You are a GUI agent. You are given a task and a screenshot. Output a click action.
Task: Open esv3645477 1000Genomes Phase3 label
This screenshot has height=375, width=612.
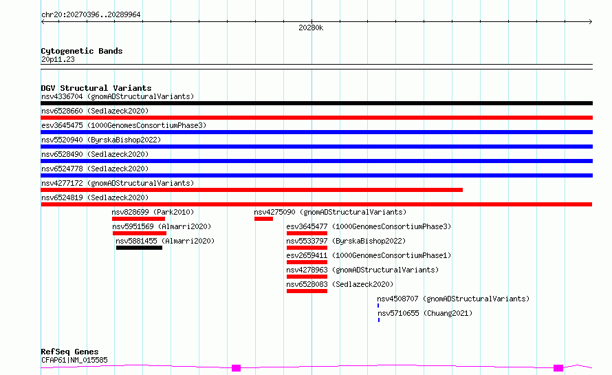369,226
